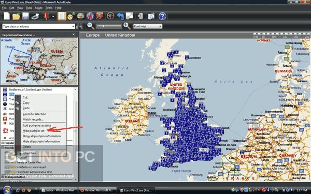Click the zoom level slider
This screenshot has height=194, width=311.
(x=109, y=26)
